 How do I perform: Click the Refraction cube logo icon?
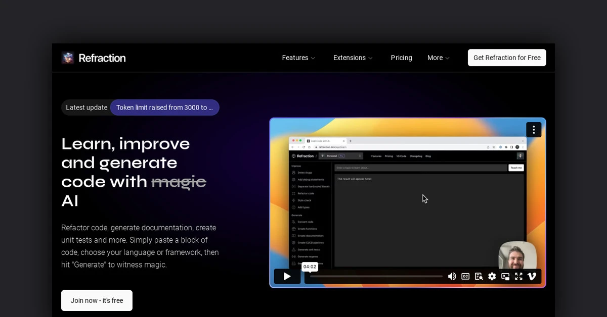pos(68,58)
